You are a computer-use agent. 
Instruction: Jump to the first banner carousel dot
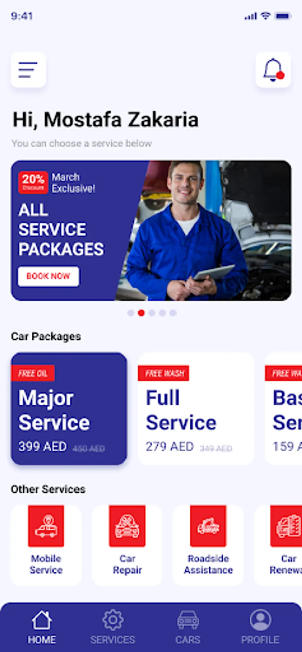tap(131, 313)
